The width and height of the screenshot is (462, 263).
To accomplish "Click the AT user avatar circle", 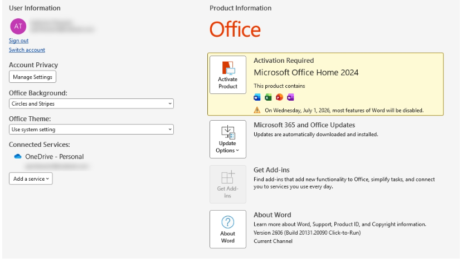I will [x=18, y=26].
